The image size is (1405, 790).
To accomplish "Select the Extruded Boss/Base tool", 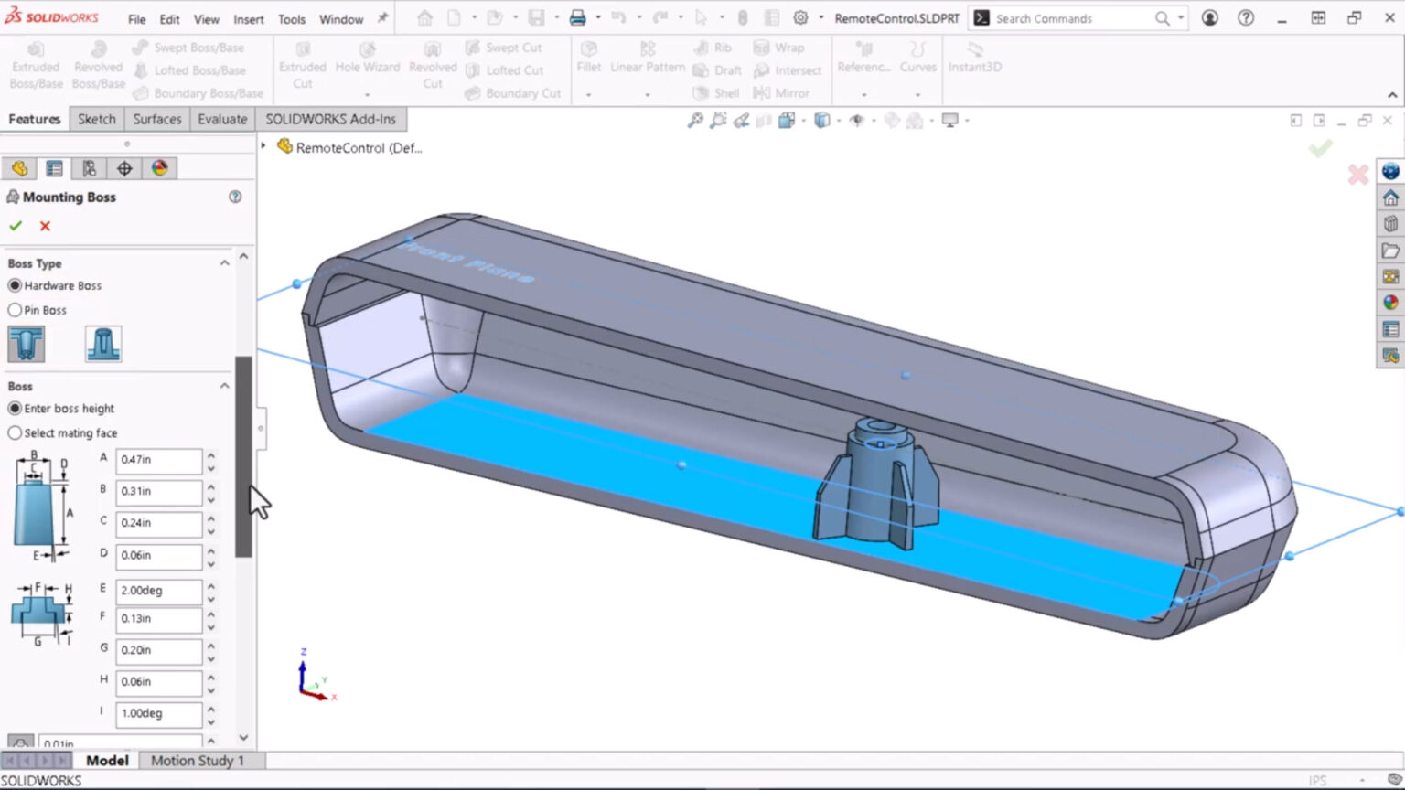I will pos(35,65).
